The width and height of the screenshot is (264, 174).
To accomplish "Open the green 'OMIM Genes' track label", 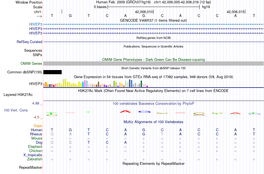I will click(31, 63).
